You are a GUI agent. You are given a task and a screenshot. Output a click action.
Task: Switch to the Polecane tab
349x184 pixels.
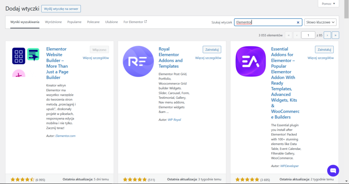pyautogui.click(x=93, y=22)
